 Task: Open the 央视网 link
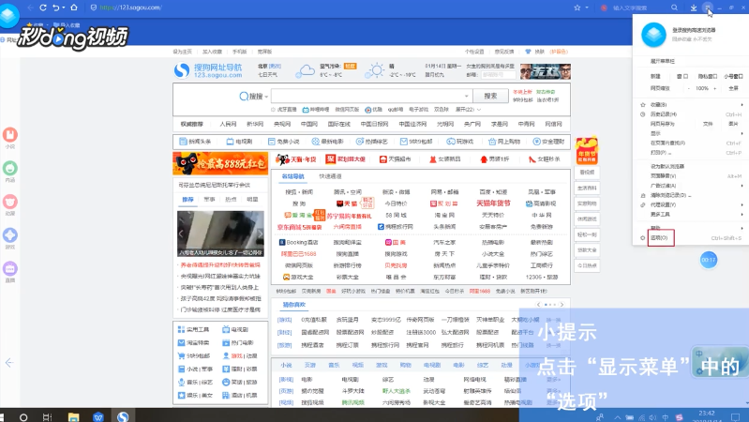click(x=282, y=124)
